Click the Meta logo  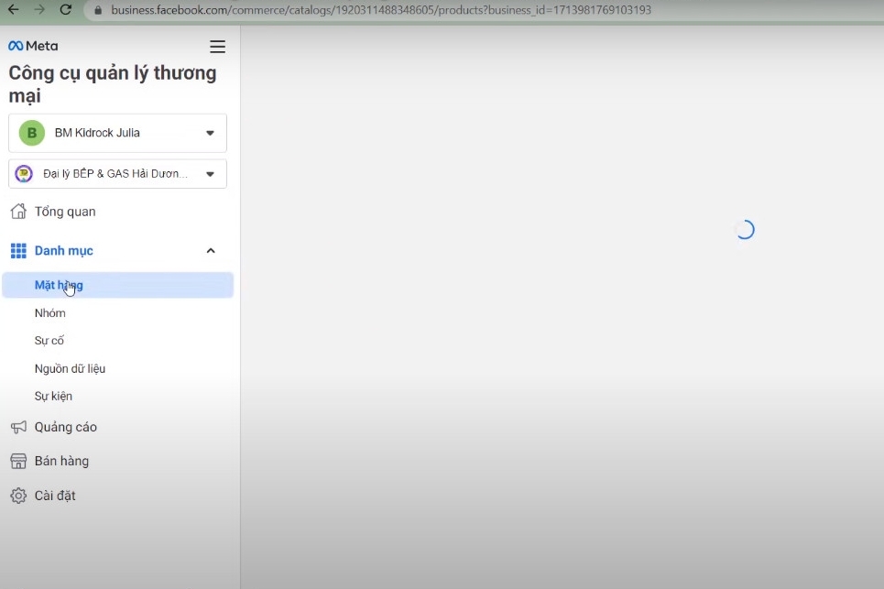point(33,46)
